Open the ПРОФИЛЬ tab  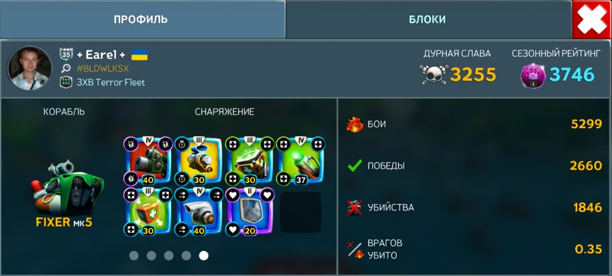tap(142, 20)
